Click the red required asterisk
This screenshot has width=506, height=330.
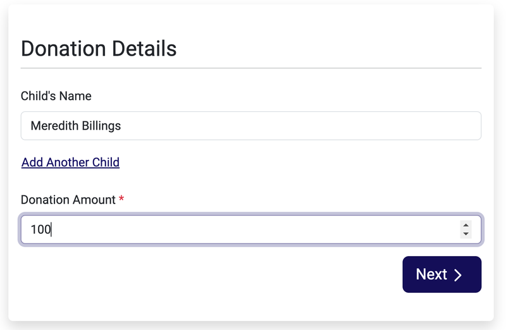[x=121, y=200]
